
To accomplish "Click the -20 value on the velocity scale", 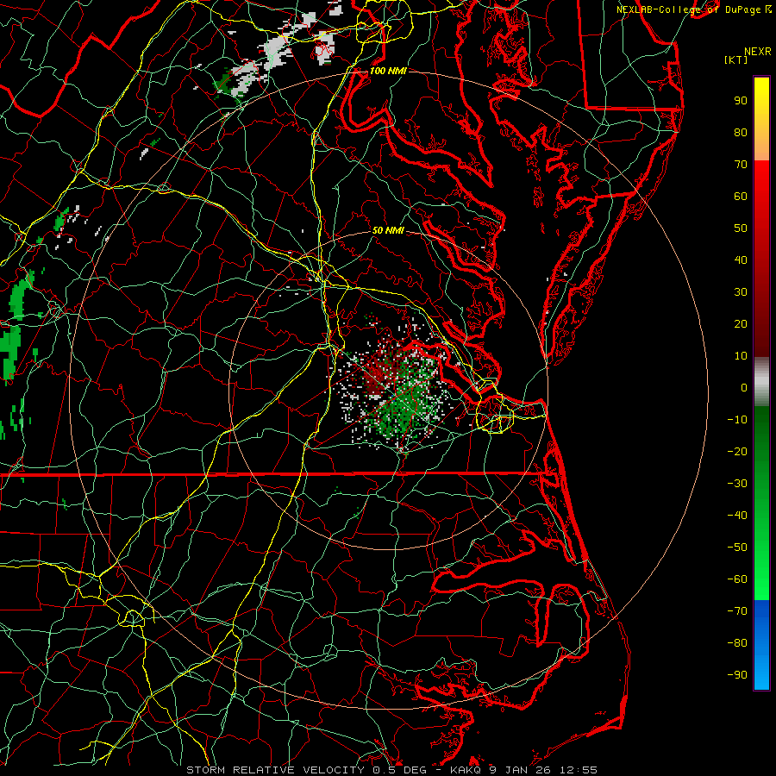I will (x=737, y=451).
